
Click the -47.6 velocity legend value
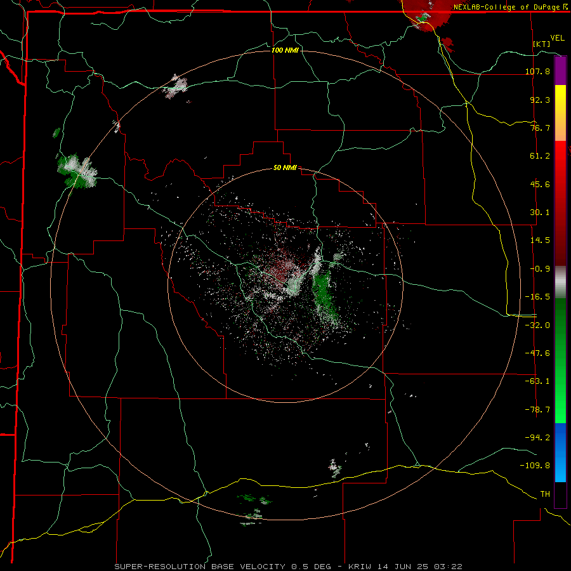click(537, 353)
